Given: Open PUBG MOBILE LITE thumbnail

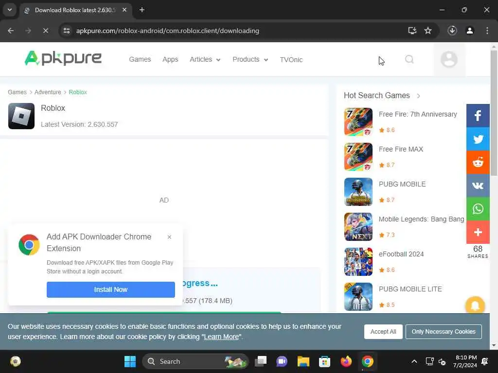Looking at the screenshot, I should coord(358,297).
